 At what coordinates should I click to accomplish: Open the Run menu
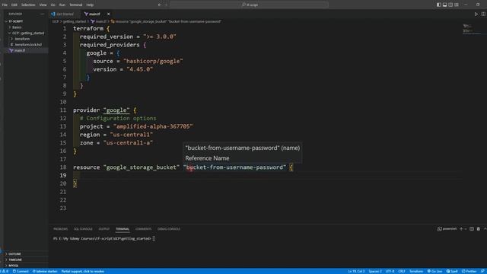62,5
